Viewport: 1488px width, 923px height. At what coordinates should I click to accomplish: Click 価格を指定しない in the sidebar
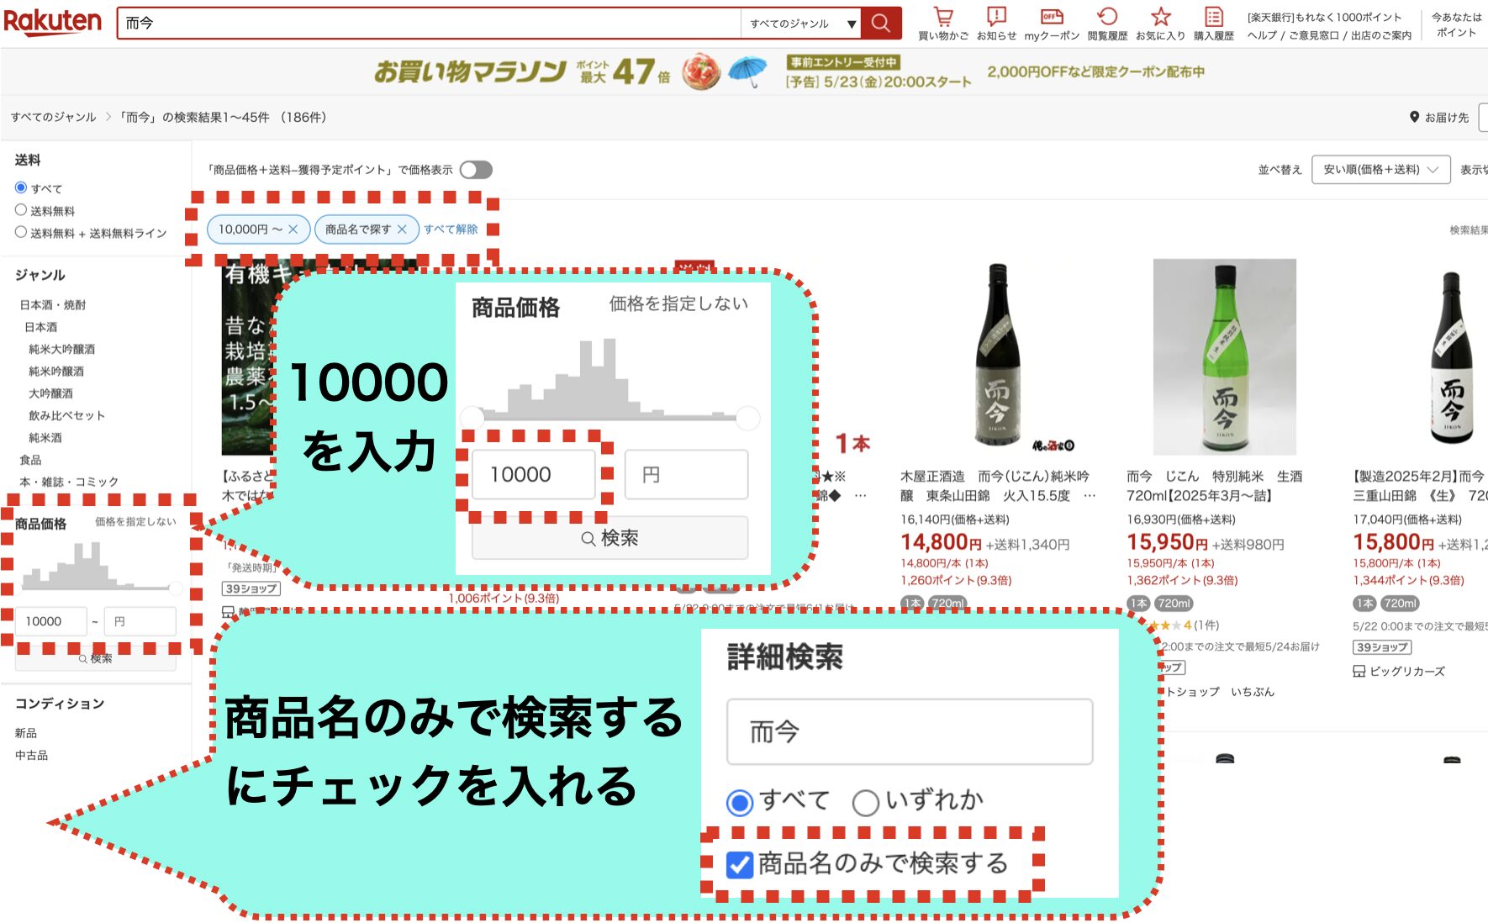click(135, 521)
